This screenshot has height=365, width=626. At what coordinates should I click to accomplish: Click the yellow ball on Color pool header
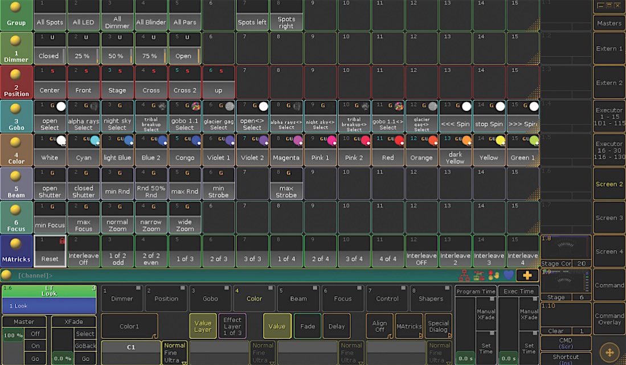(15, 142)
